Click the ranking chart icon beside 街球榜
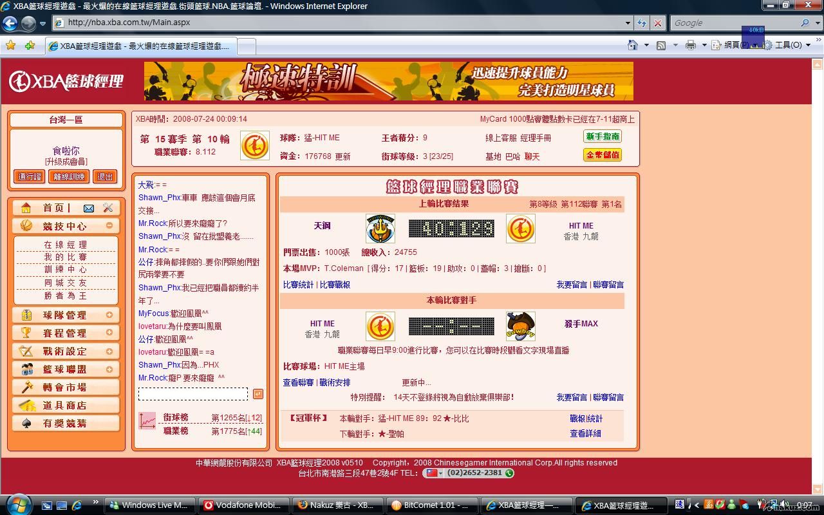This screenshot has height=515, width=824. (x=147, y=421)
